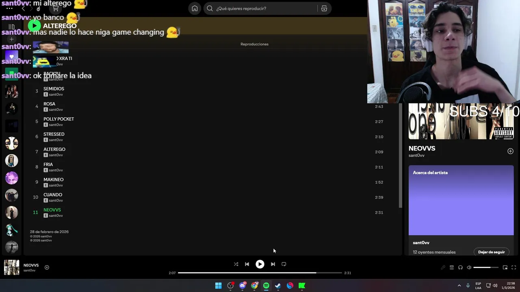Open the taskbar volume speaker icon
This screenshot has height=292, width=520.
(x=495, y=286)
